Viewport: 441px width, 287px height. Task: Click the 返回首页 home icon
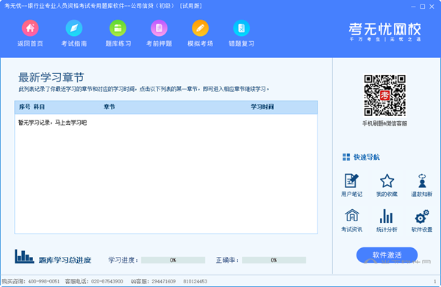click(x=30, y=28)
